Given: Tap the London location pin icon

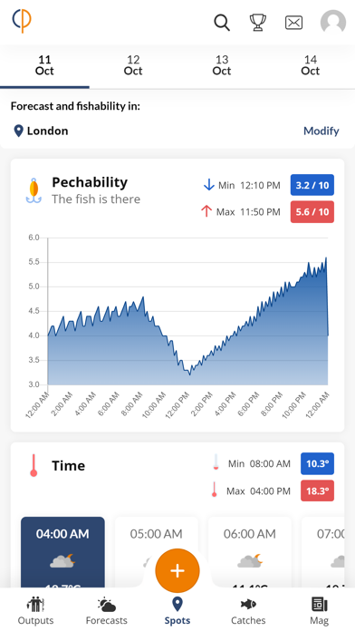Looking at the screenshot, I should (18, 131).
